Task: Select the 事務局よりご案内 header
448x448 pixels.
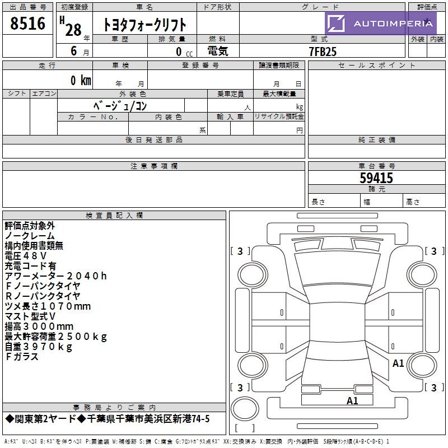Action: pyautogui.click(x=114, y=408)
